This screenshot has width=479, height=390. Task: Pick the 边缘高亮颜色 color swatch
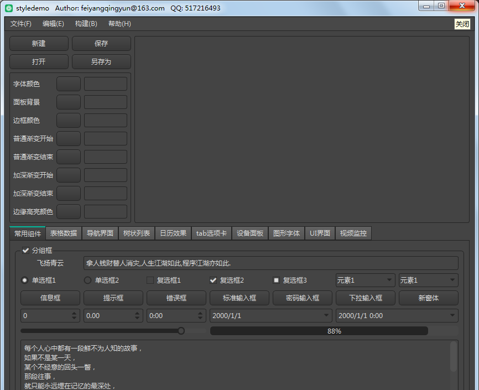[x=69, y=211]
